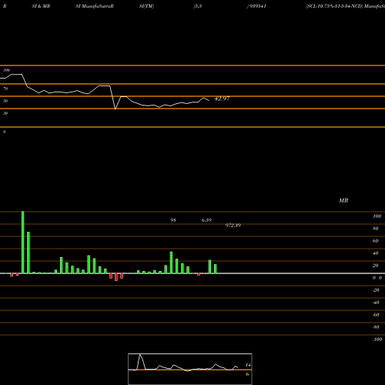Click the '972.89' value text

233,226
